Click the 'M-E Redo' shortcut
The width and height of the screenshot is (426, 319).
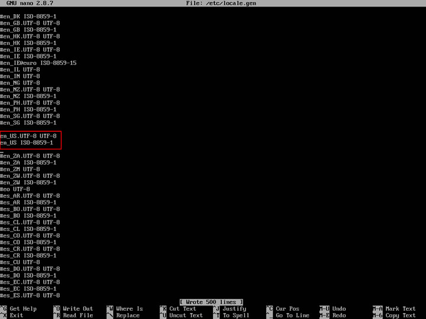[x=333, y=315]
